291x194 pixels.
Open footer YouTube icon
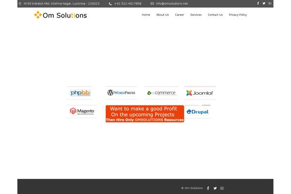click(x=222, y=188)
